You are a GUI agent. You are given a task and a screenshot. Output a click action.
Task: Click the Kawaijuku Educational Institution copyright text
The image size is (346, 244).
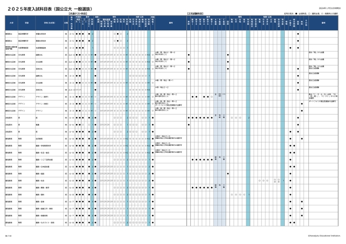[323, 235]
